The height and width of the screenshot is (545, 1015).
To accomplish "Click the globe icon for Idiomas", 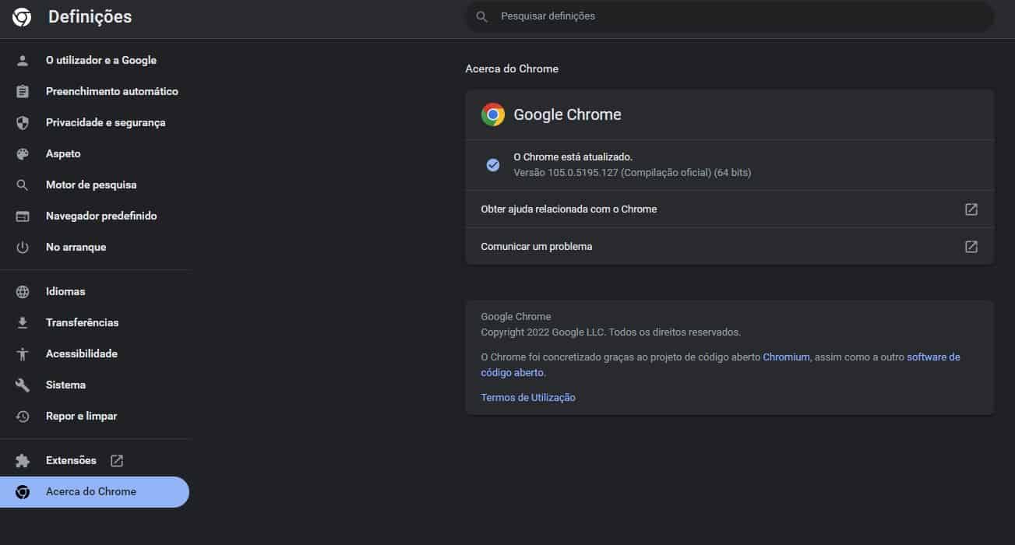I will [23, 291].
